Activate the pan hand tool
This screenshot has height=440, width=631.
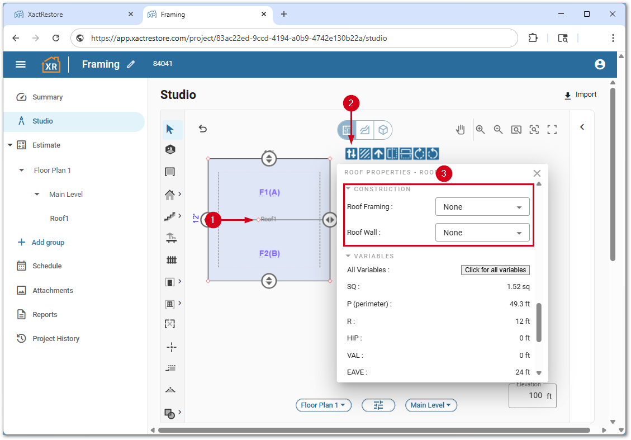(460, 130)
